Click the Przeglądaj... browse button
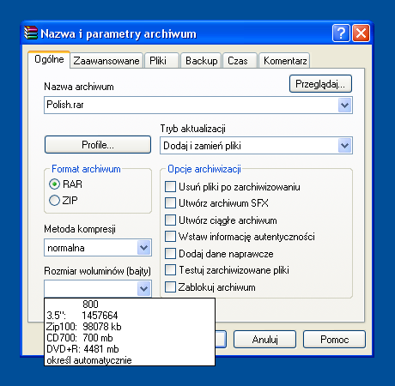 tap(320, 84)
